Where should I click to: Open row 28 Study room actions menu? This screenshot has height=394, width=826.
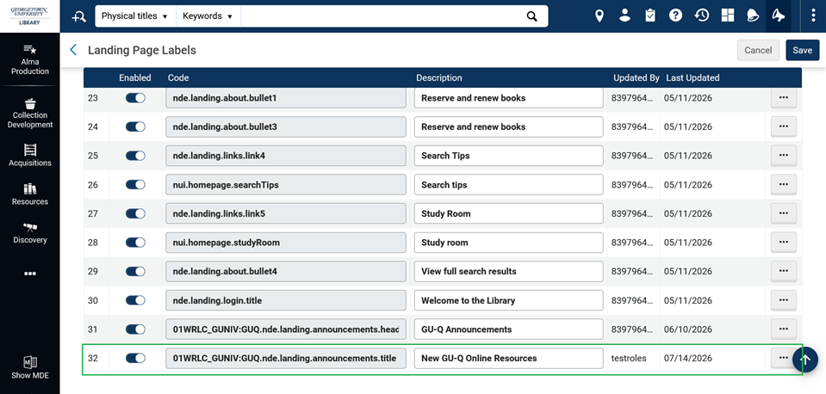point(783,243)
